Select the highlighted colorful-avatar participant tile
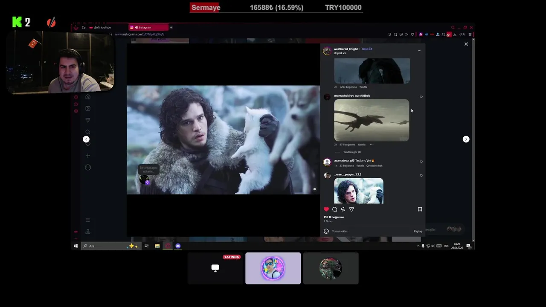Viewport: 546px width, 307px height. 273,268
